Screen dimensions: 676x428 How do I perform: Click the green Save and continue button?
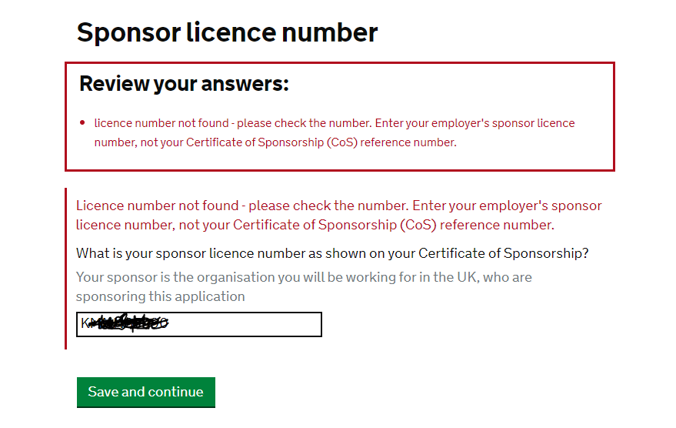click(145, 392)
